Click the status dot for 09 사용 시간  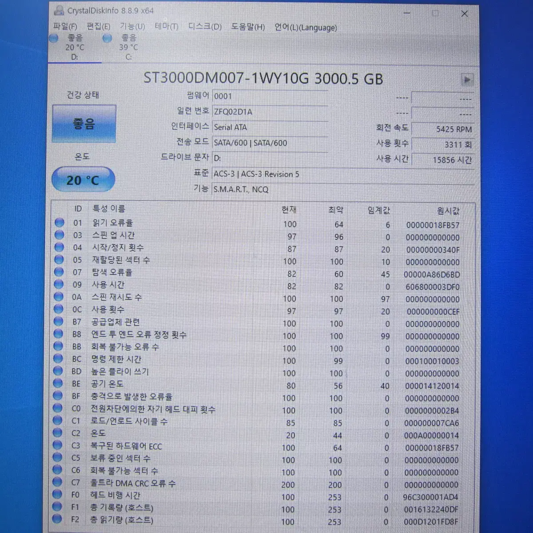pyautogui.click(x=59, y=284)
